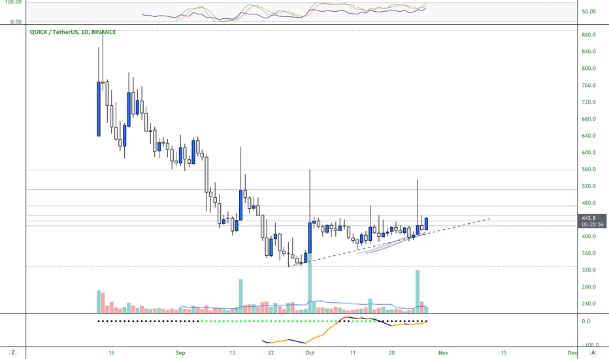This screenshot has height=359, width=609.
Task: Click the 800.0 price axis label
Action: [589, 68]
